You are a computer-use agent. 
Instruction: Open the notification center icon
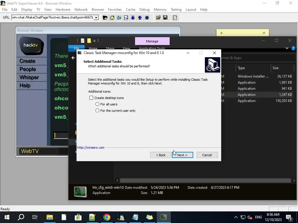tap(289, 217)
